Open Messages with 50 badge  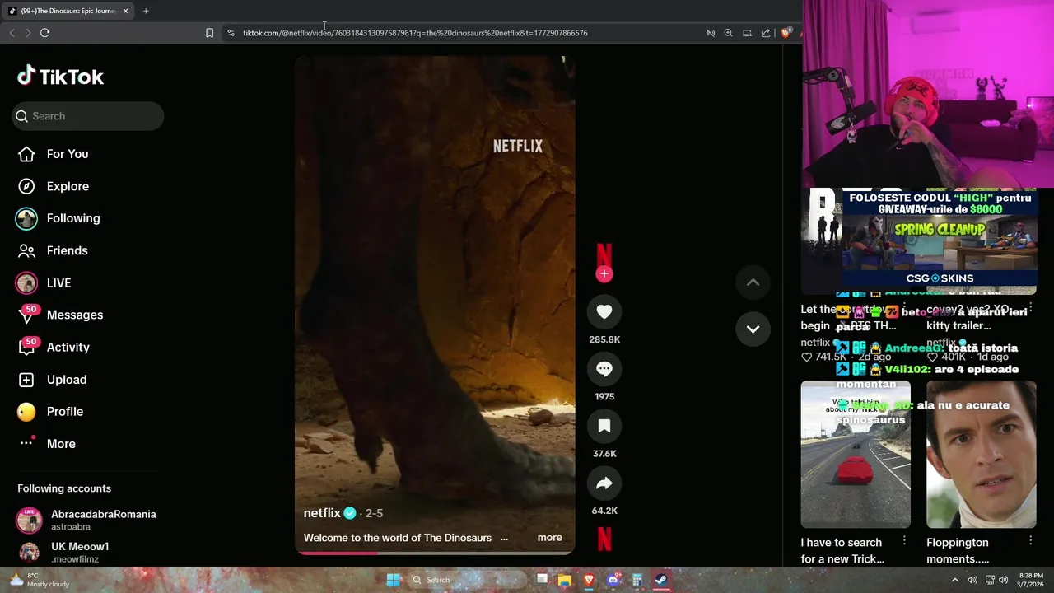74,315
